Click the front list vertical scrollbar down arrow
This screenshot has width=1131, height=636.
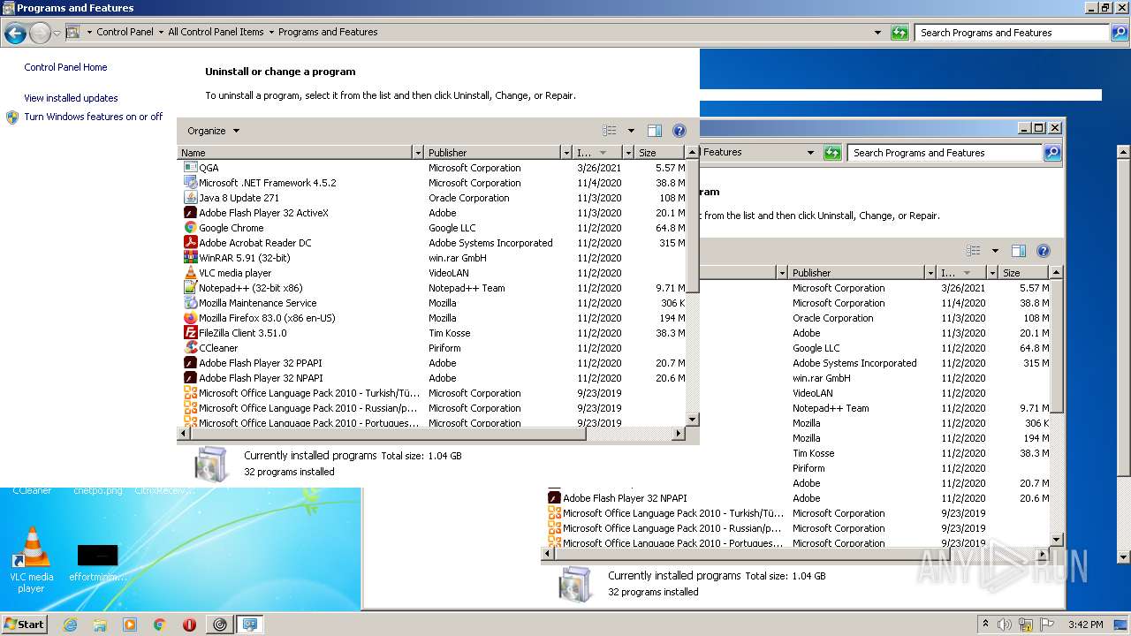pos(693,420)
